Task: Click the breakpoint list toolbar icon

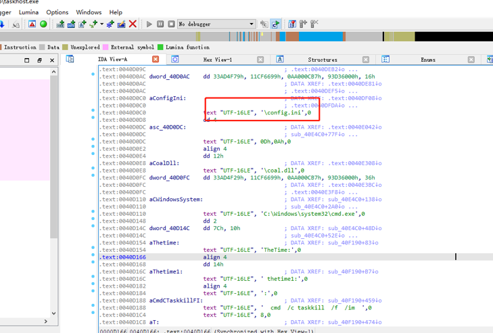Action: coord(292,24)
